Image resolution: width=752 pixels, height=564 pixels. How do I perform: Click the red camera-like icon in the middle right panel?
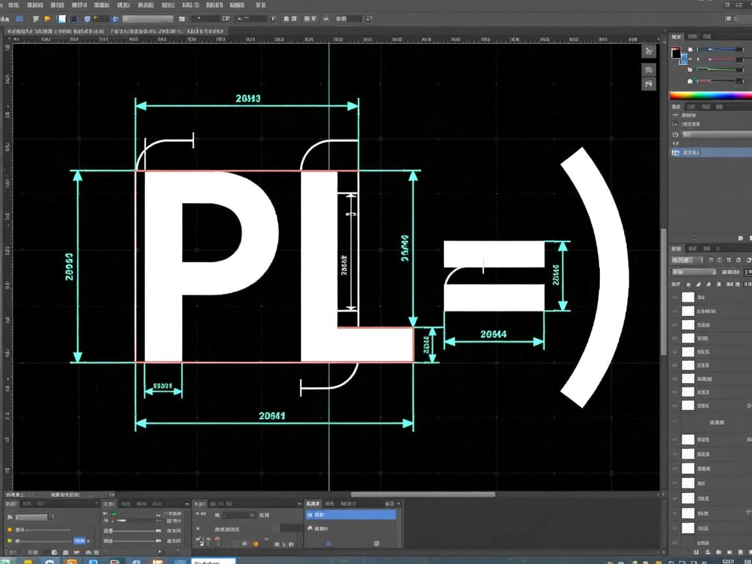(x=676, y=134)
